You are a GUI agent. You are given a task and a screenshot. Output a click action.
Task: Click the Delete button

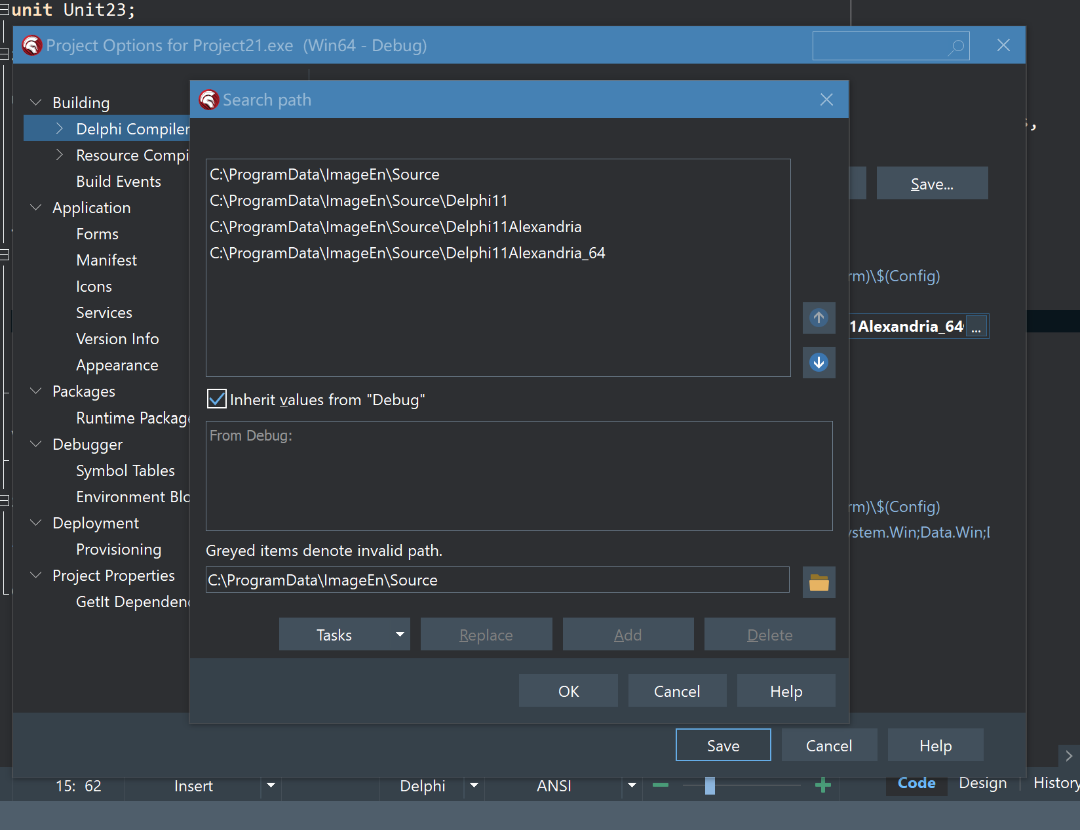770,635
